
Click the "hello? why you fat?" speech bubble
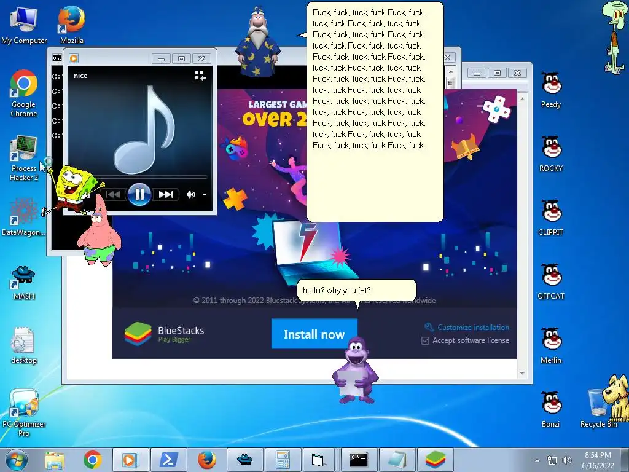(x=357, y=290)
